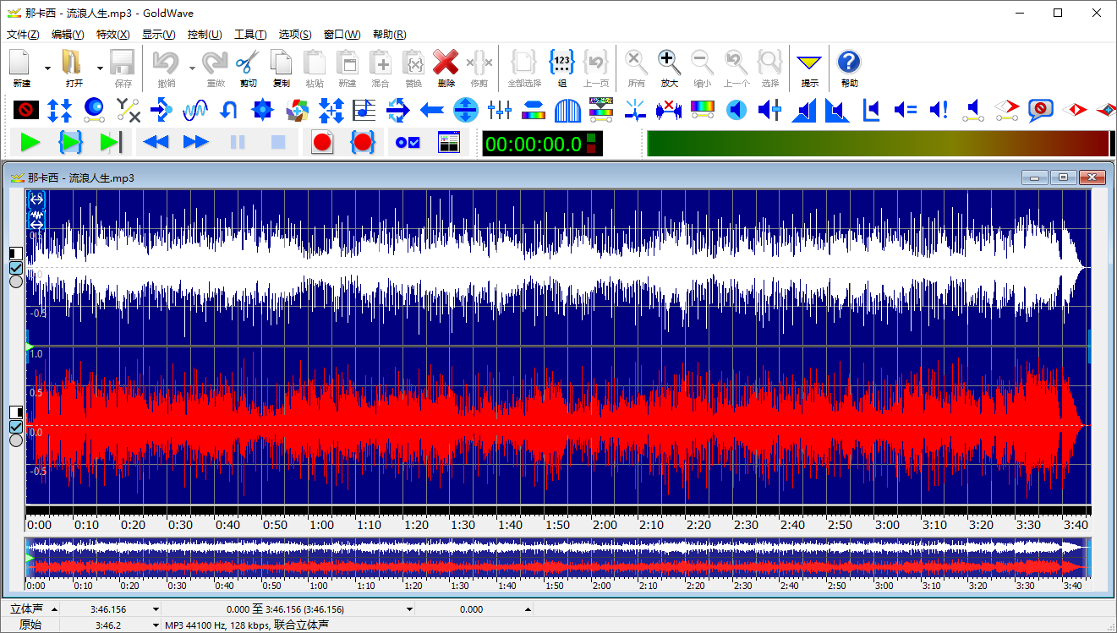This screenshot has height=633, width=1117.
Task: Open the selection range dropdown in status bar
Action: click(409, 609)
